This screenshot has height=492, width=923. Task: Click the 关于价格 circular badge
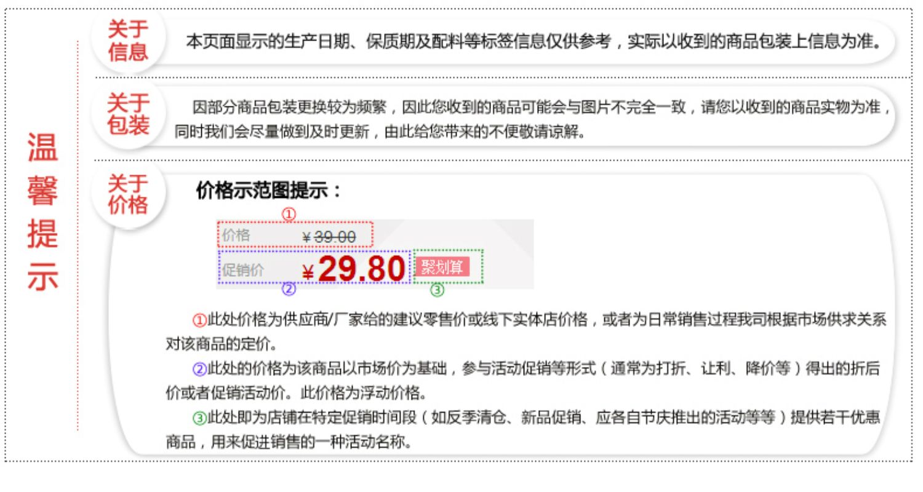pyautogui.click(x=128, y=194)
